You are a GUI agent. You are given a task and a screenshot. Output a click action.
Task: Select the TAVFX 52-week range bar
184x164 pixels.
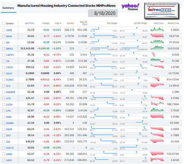coord(134,147)
